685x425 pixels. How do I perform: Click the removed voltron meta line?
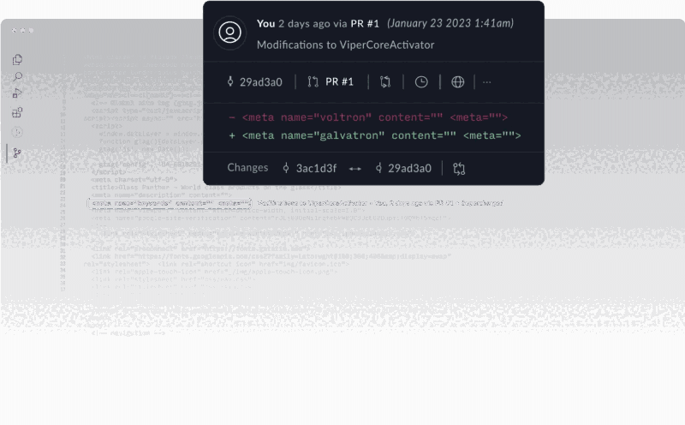click(368, 117)
